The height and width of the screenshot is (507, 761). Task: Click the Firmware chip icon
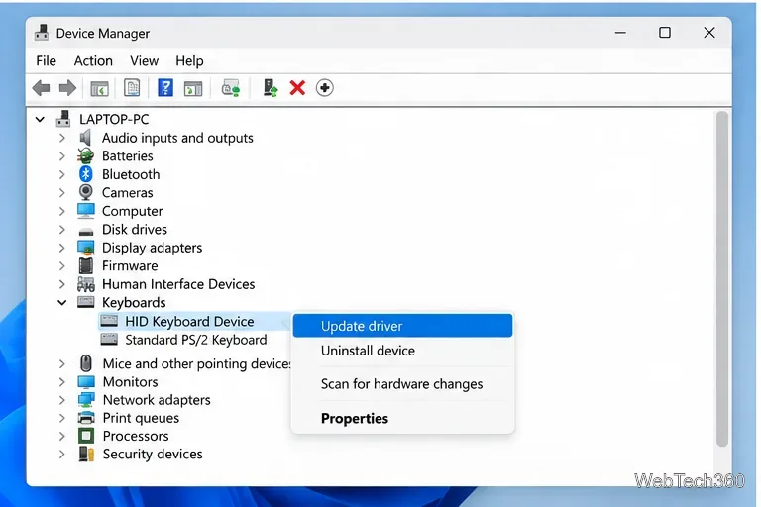(86, 265)
